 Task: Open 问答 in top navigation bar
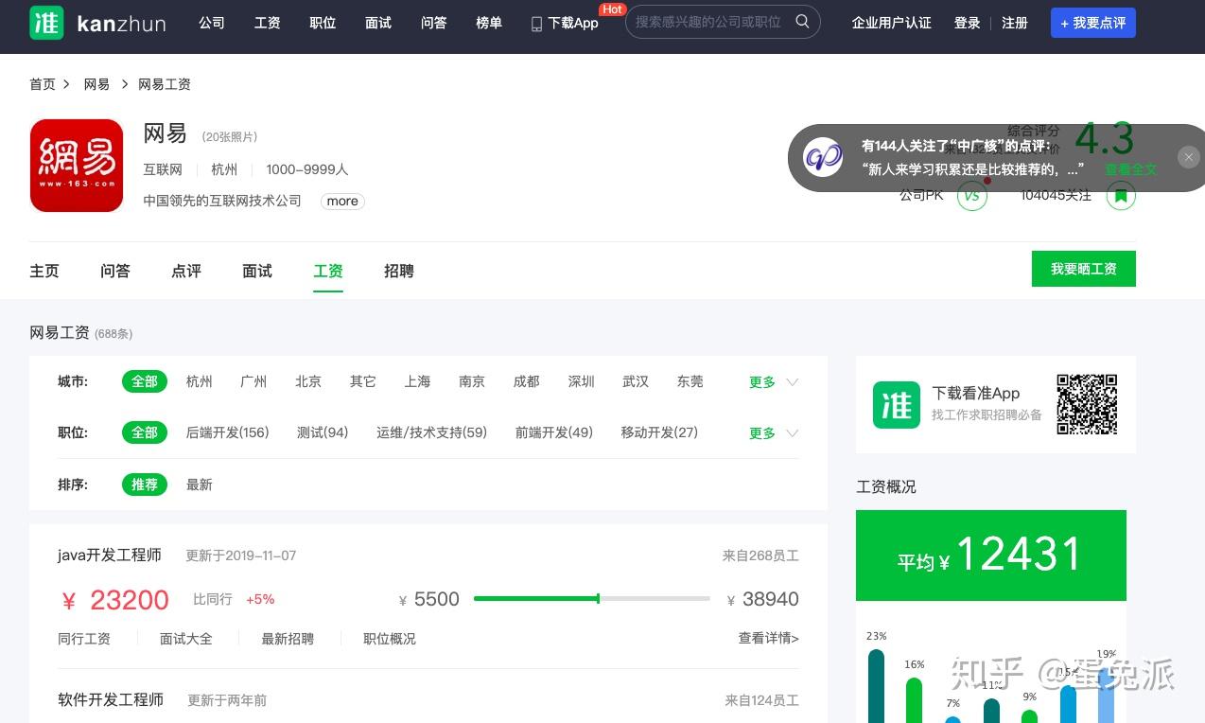pyautogui.click(x=434, y=23)
